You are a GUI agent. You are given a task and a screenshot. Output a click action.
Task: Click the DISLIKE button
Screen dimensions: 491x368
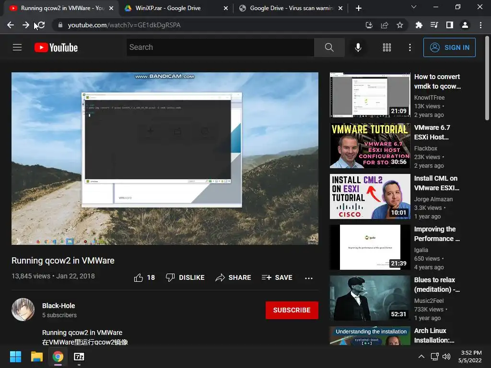186,277
